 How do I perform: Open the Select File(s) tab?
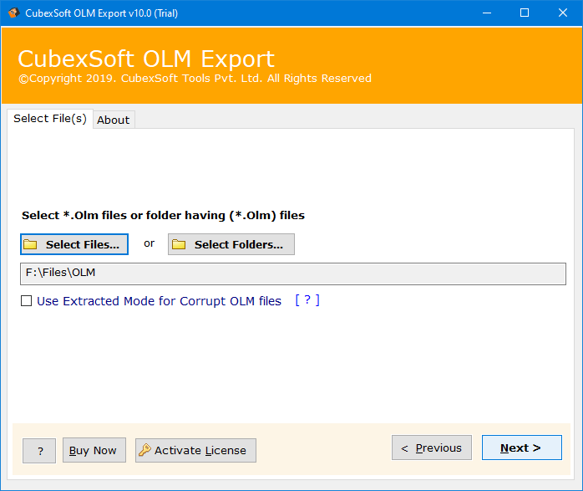click(x=50, y=119)
